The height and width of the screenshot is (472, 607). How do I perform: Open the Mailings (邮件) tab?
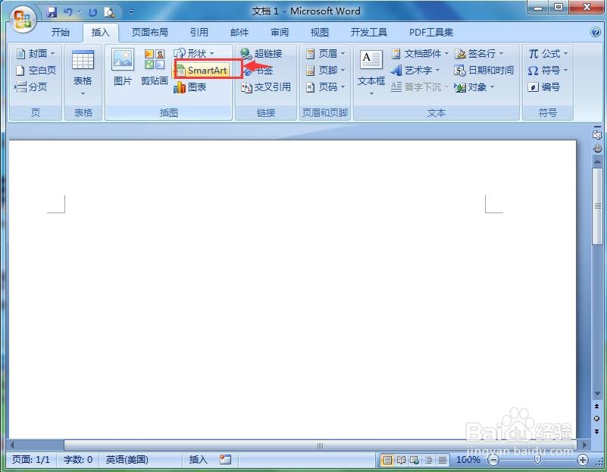tap(239, 32)
